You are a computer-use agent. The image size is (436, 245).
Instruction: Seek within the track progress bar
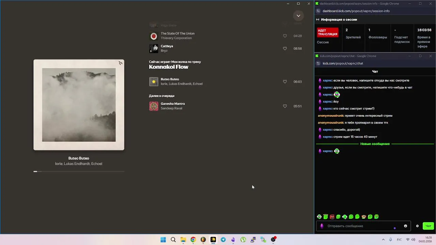point(79,171)
